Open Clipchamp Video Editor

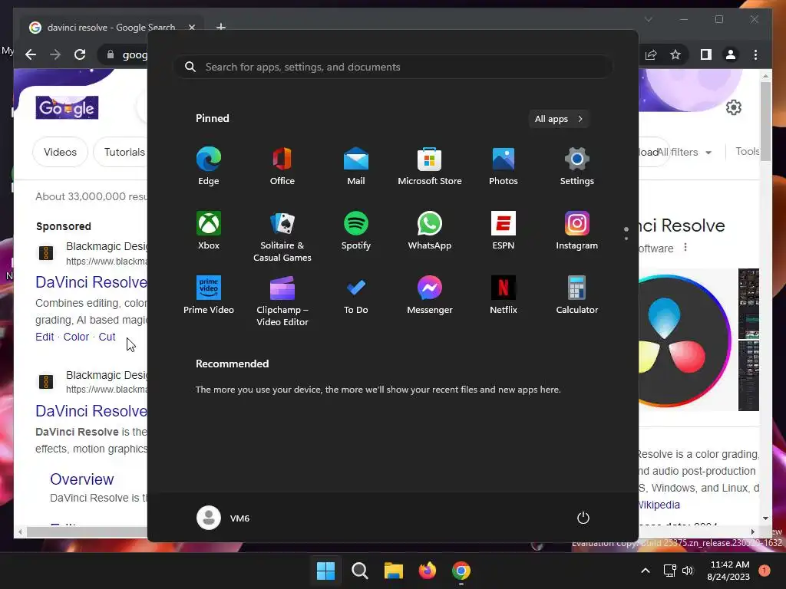click(x=282, y=301)
